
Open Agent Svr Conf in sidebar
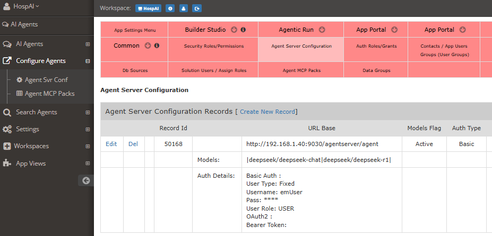click(x=46, y=80)
